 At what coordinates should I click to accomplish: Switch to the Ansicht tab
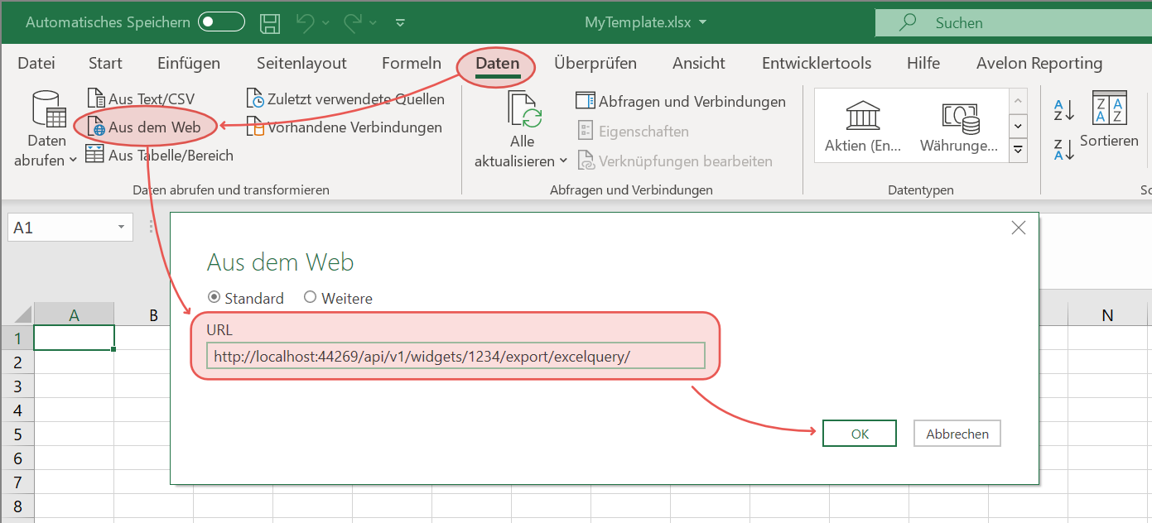point(699,63)
